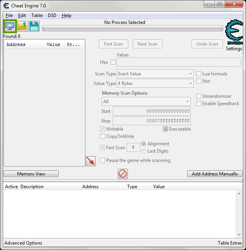Expand the Scan Type dropdown
The height and width of the screenshot is (250, 246).
point(155,74)
